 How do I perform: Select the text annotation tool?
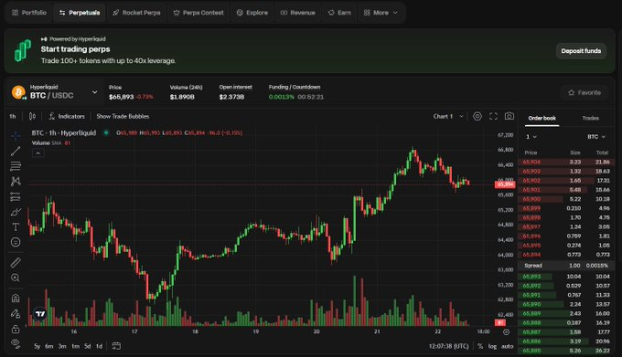16,226
